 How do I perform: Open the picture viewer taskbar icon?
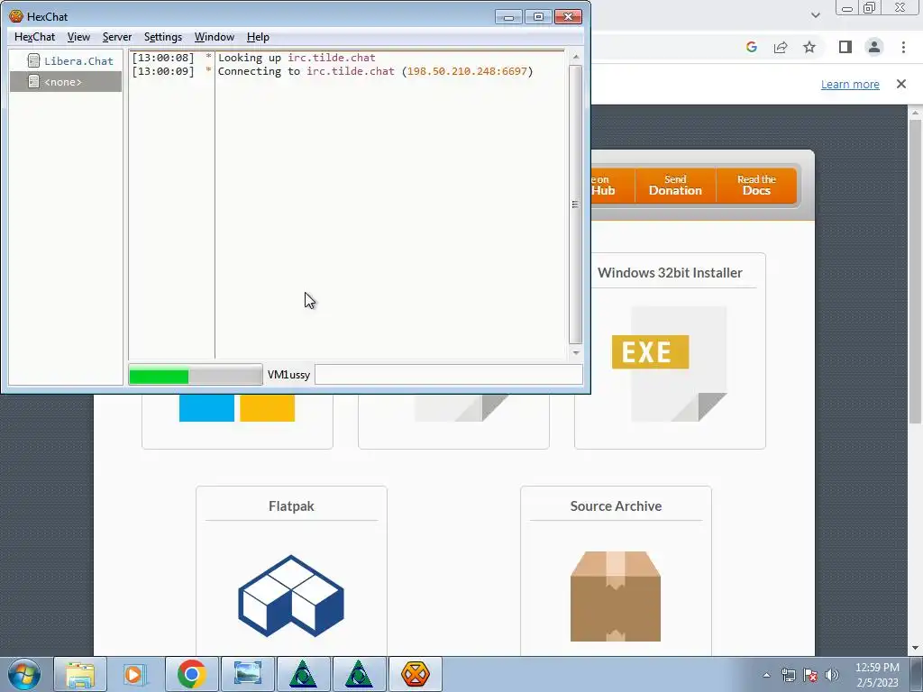coord(248,674)
